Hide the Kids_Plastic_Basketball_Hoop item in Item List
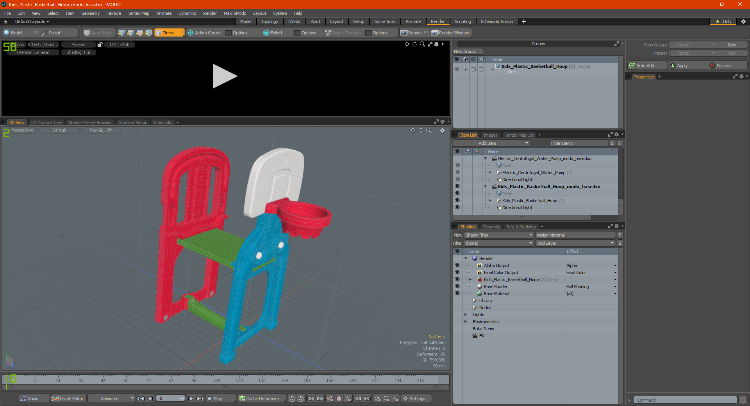This screenshot has width=750, height=406. 457,201
